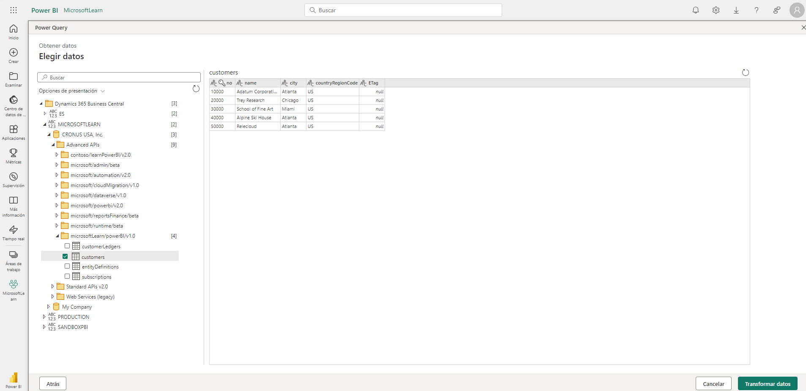
Task: Refresh the customers preview table
Action: pyautogui.click(x=746, y=73)
